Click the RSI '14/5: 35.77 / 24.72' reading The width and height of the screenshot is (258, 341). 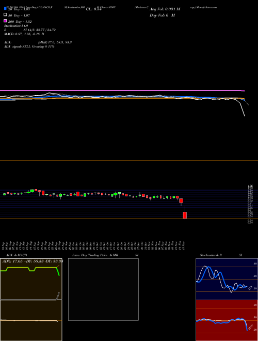(x=40, y=30)
